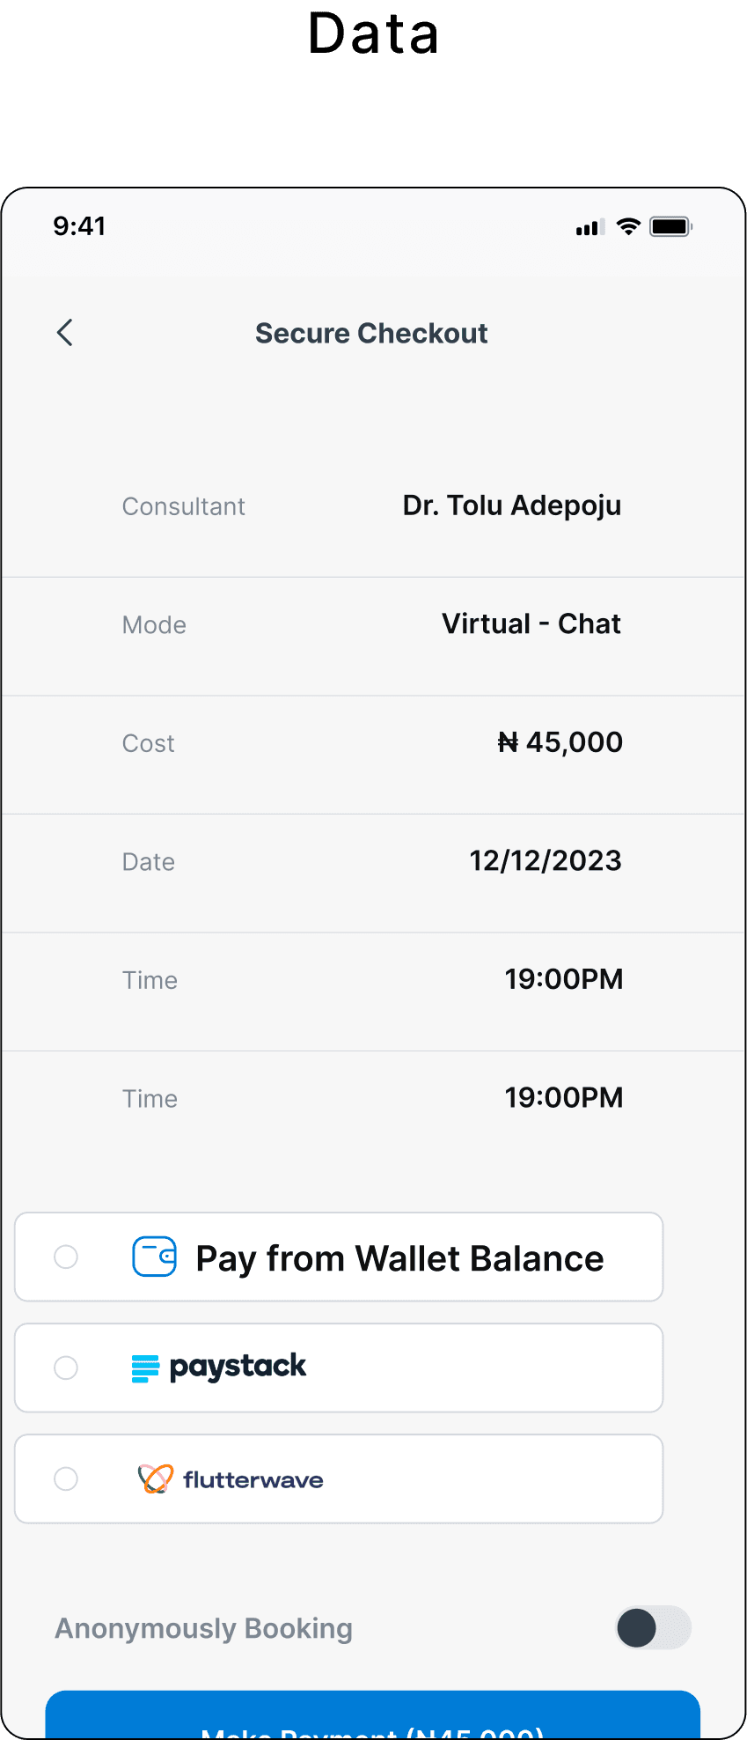This screenshot has height=1740, width=747.
Task: Tap the Wi-Fi status icon
Action: (x=628, y=226)
